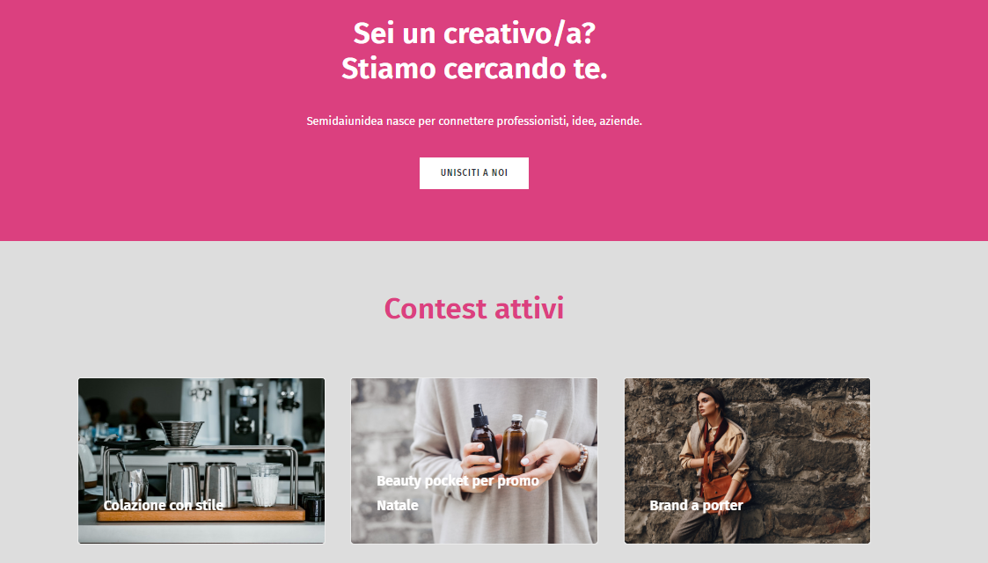The image size is (988, 563).
Task: Click the white bottle held in hand
Action: 537,429
